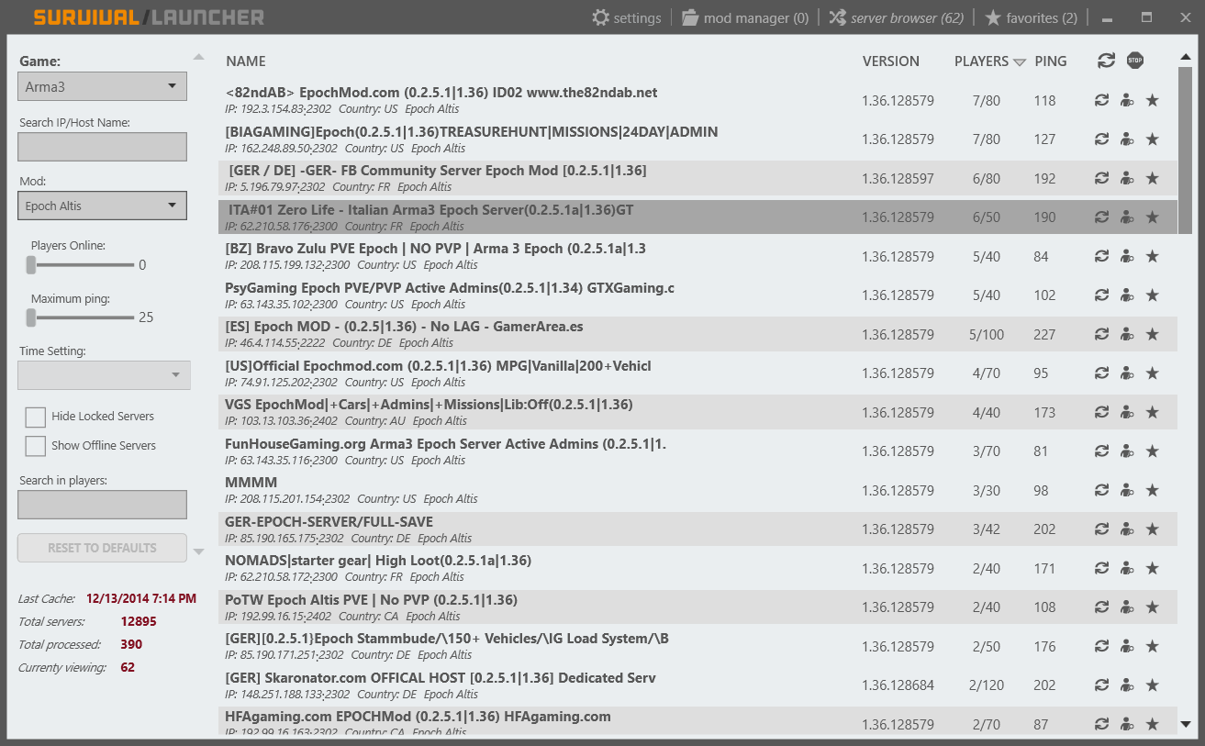Sort servers by PING column

pyautogui.click(x=1051, y=61)
